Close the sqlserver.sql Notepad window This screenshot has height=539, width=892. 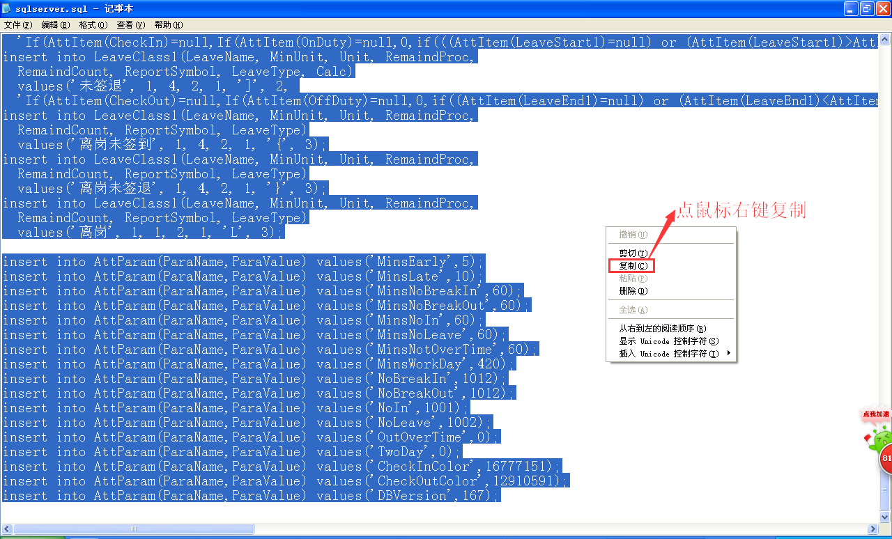[x=882, y=8]
